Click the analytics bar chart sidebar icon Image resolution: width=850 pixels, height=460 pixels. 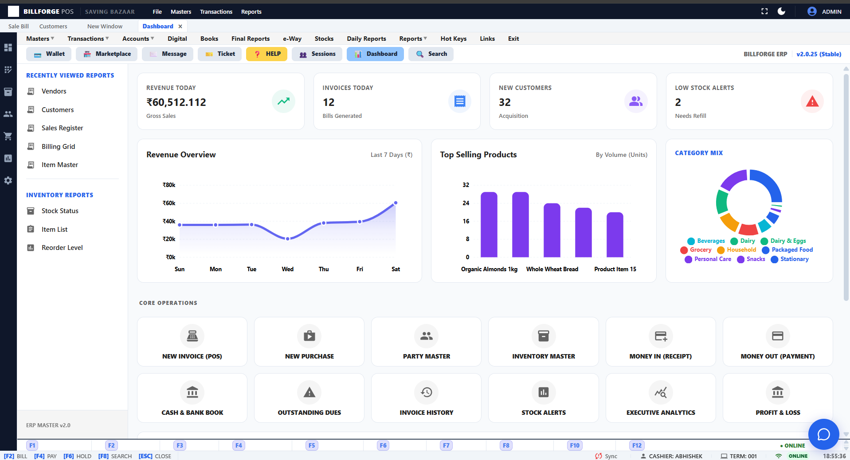click(x=8, y=158)
